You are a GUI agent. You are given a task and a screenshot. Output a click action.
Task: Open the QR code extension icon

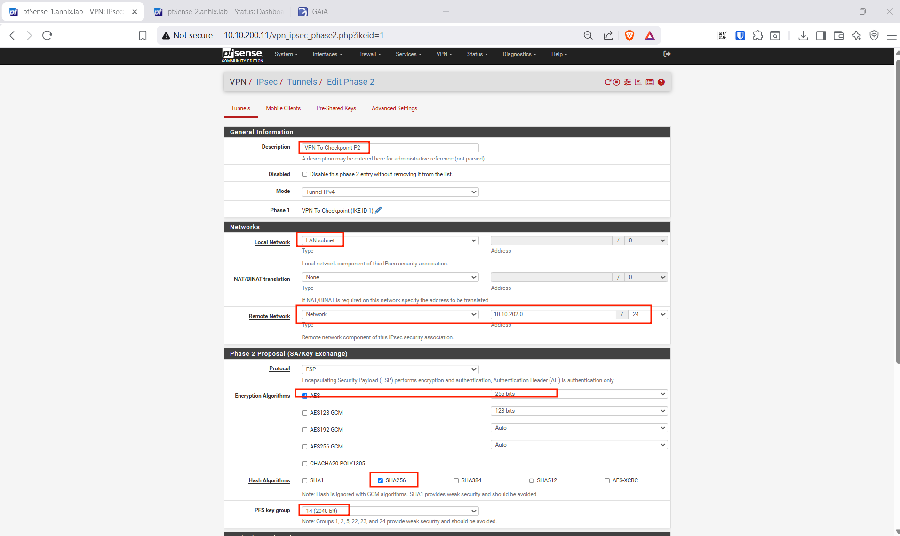click(x=722, y=35)
